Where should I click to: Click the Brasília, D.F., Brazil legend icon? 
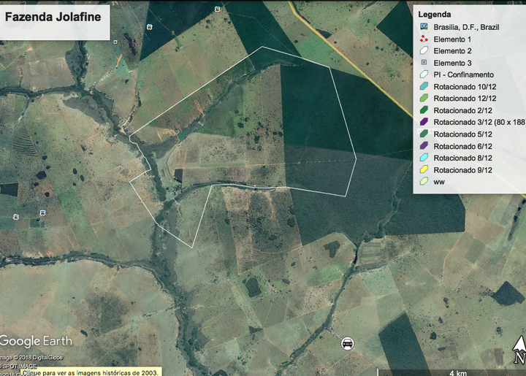point(424,26)
